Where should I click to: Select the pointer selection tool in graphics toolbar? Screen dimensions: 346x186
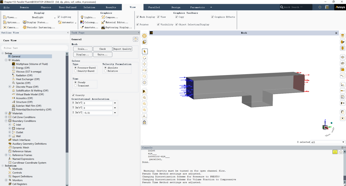pyautogui.click(x=144, y=51)
